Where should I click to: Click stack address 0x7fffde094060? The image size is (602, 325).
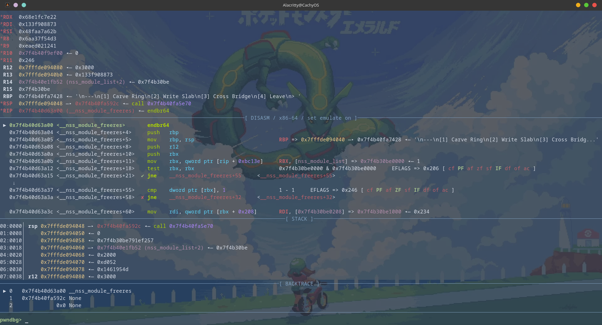63,248
